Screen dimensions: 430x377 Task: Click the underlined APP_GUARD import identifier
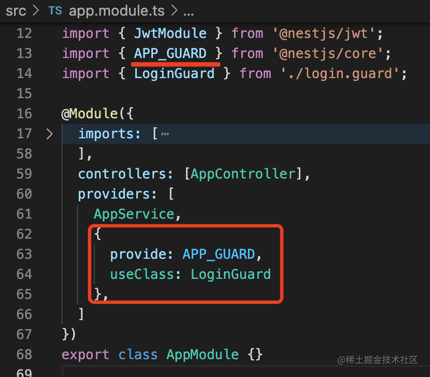(170, 53)
